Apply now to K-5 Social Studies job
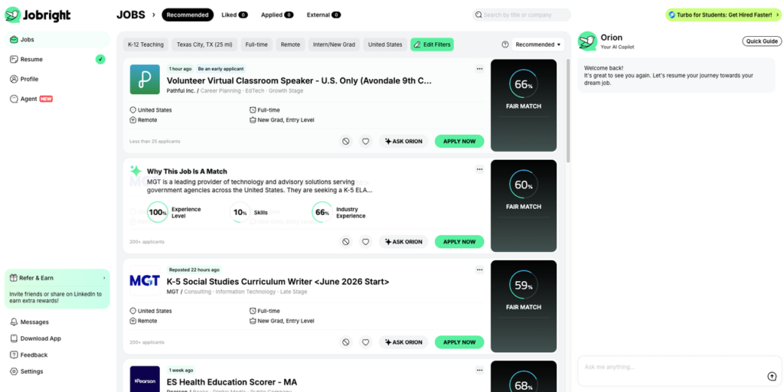 [459, 342]
